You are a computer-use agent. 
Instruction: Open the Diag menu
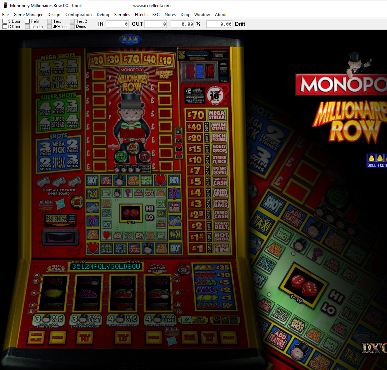click(185, 15)
